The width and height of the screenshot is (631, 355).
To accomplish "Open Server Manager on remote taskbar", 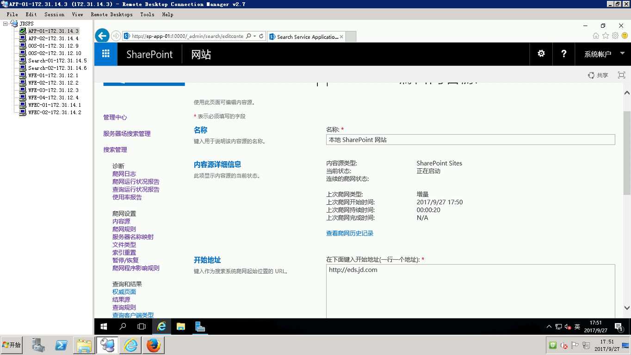I will (x=200, y=326).
